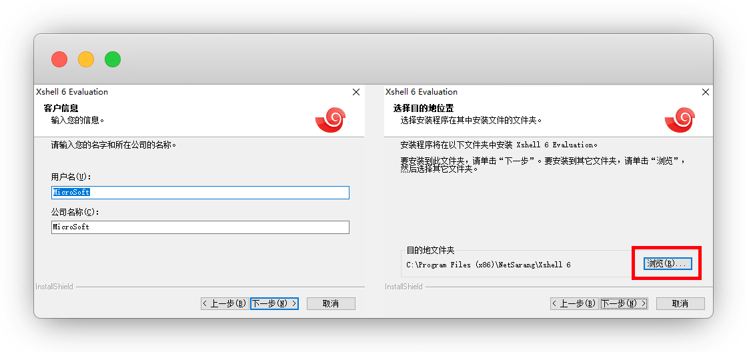Click the Xshell logo in the 客户信息 dialog
The height and width of the screenshot is (352, 747).
pyautogui.click(x=330, y=120)
